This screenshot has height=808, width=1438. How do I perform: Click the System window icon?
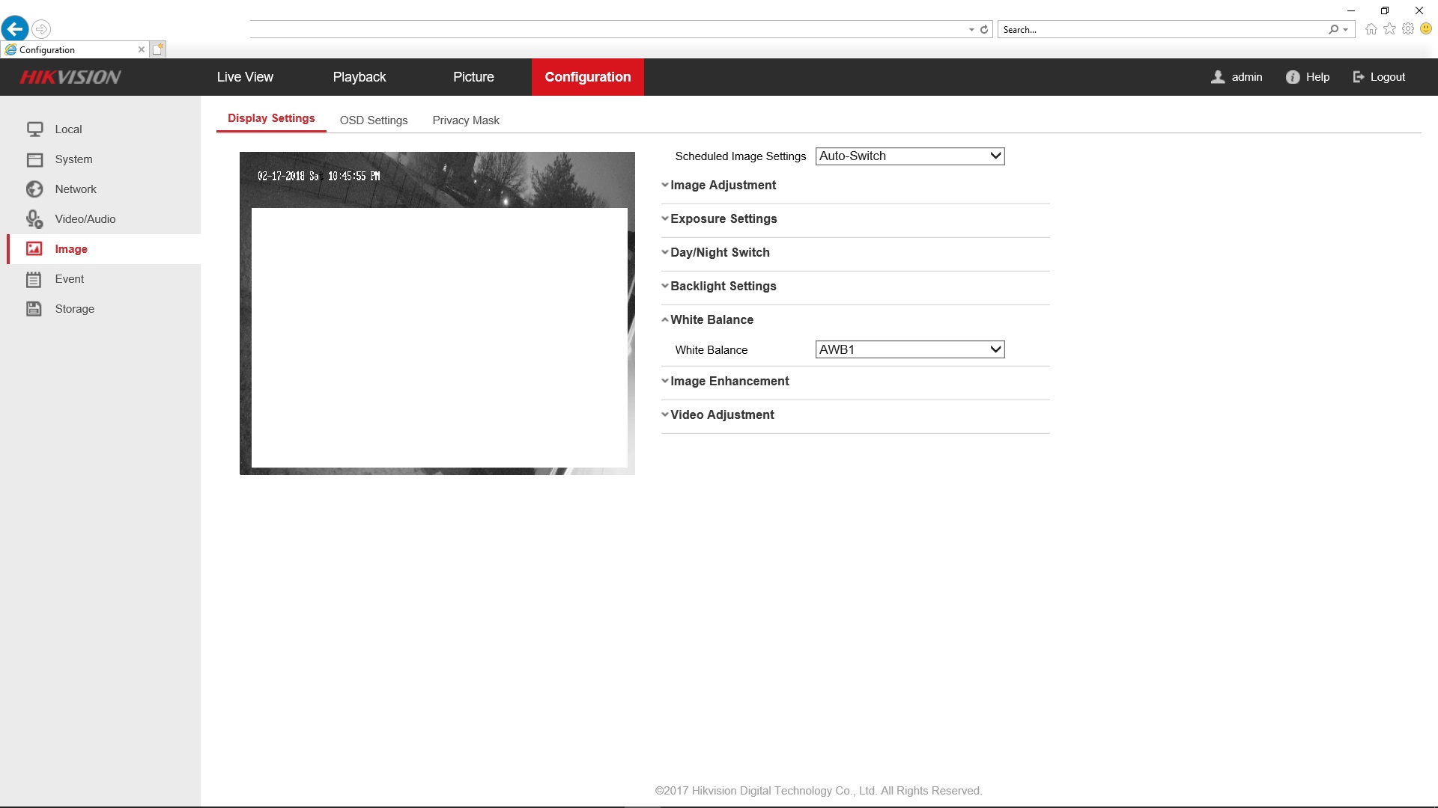[x=34, y=159]
